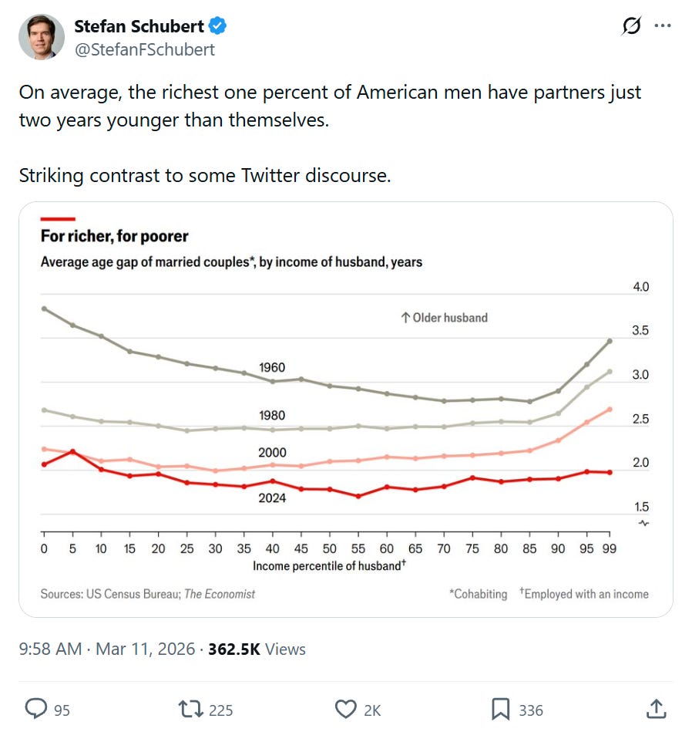
Task: Click the repost arrows icon
Action: click(x=190, y=708)
